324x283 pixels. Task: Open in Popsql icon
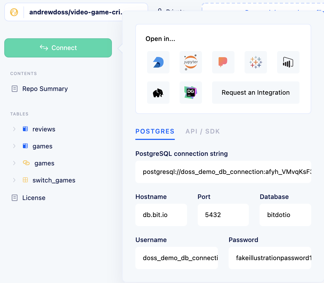tap(223, 62)
